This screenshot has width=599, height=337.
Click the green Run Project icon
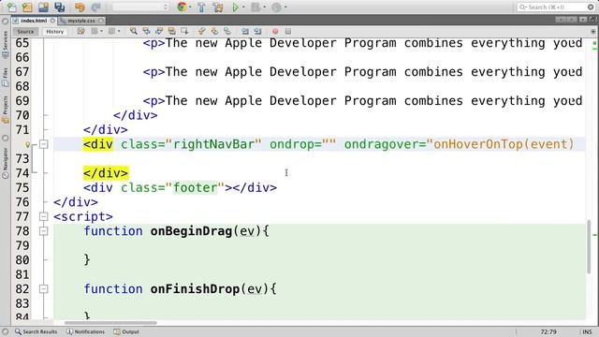point(236,7)
